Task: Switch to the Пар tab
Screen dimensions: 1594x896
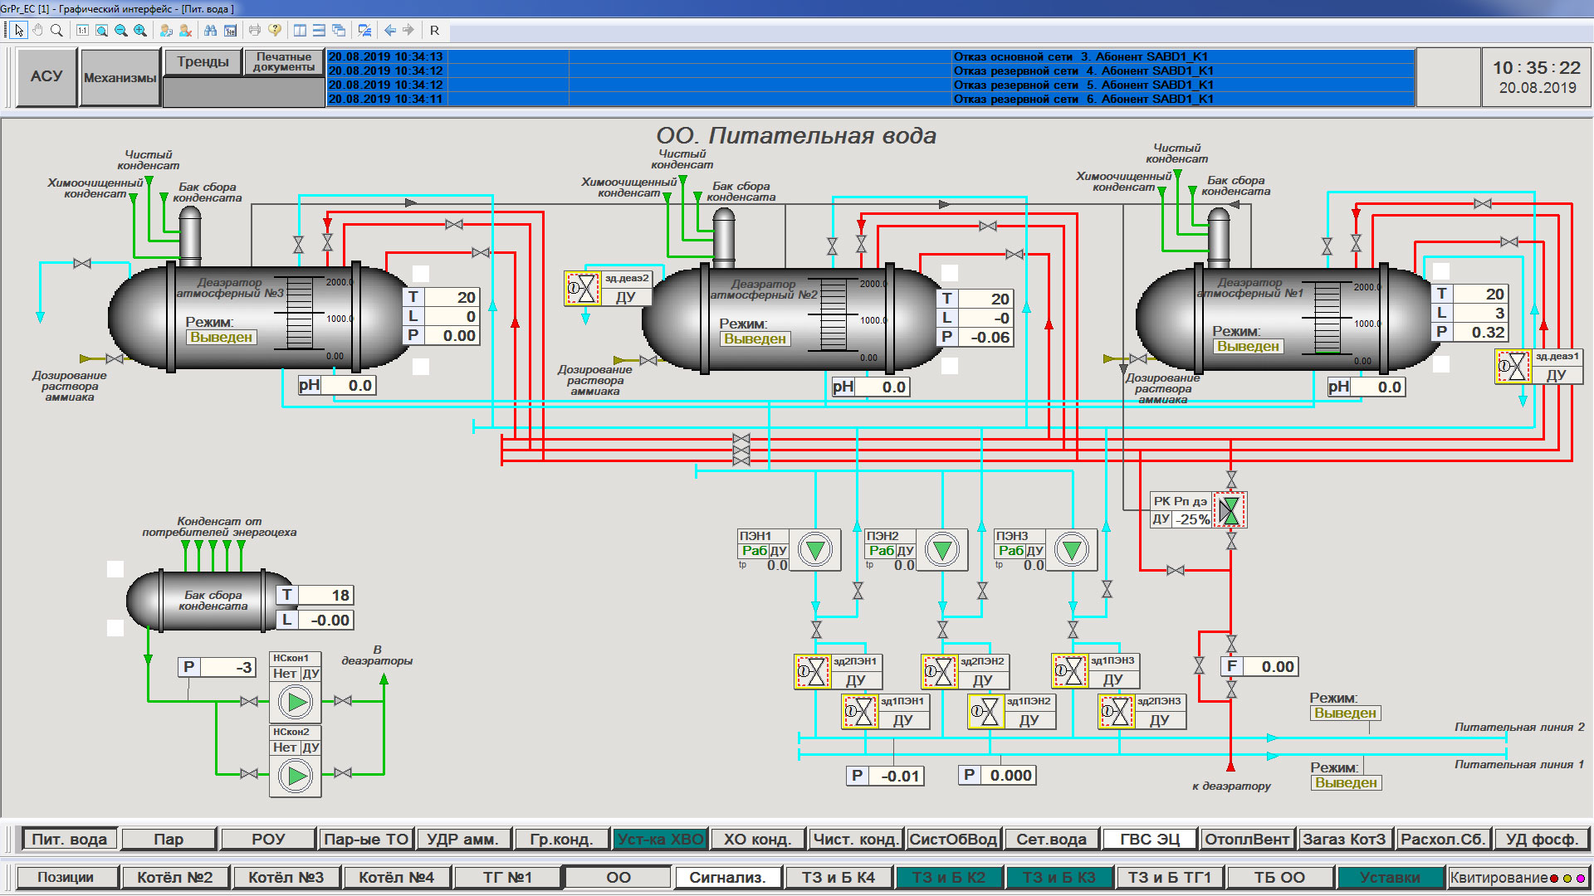Action: (x=169, y=840)
